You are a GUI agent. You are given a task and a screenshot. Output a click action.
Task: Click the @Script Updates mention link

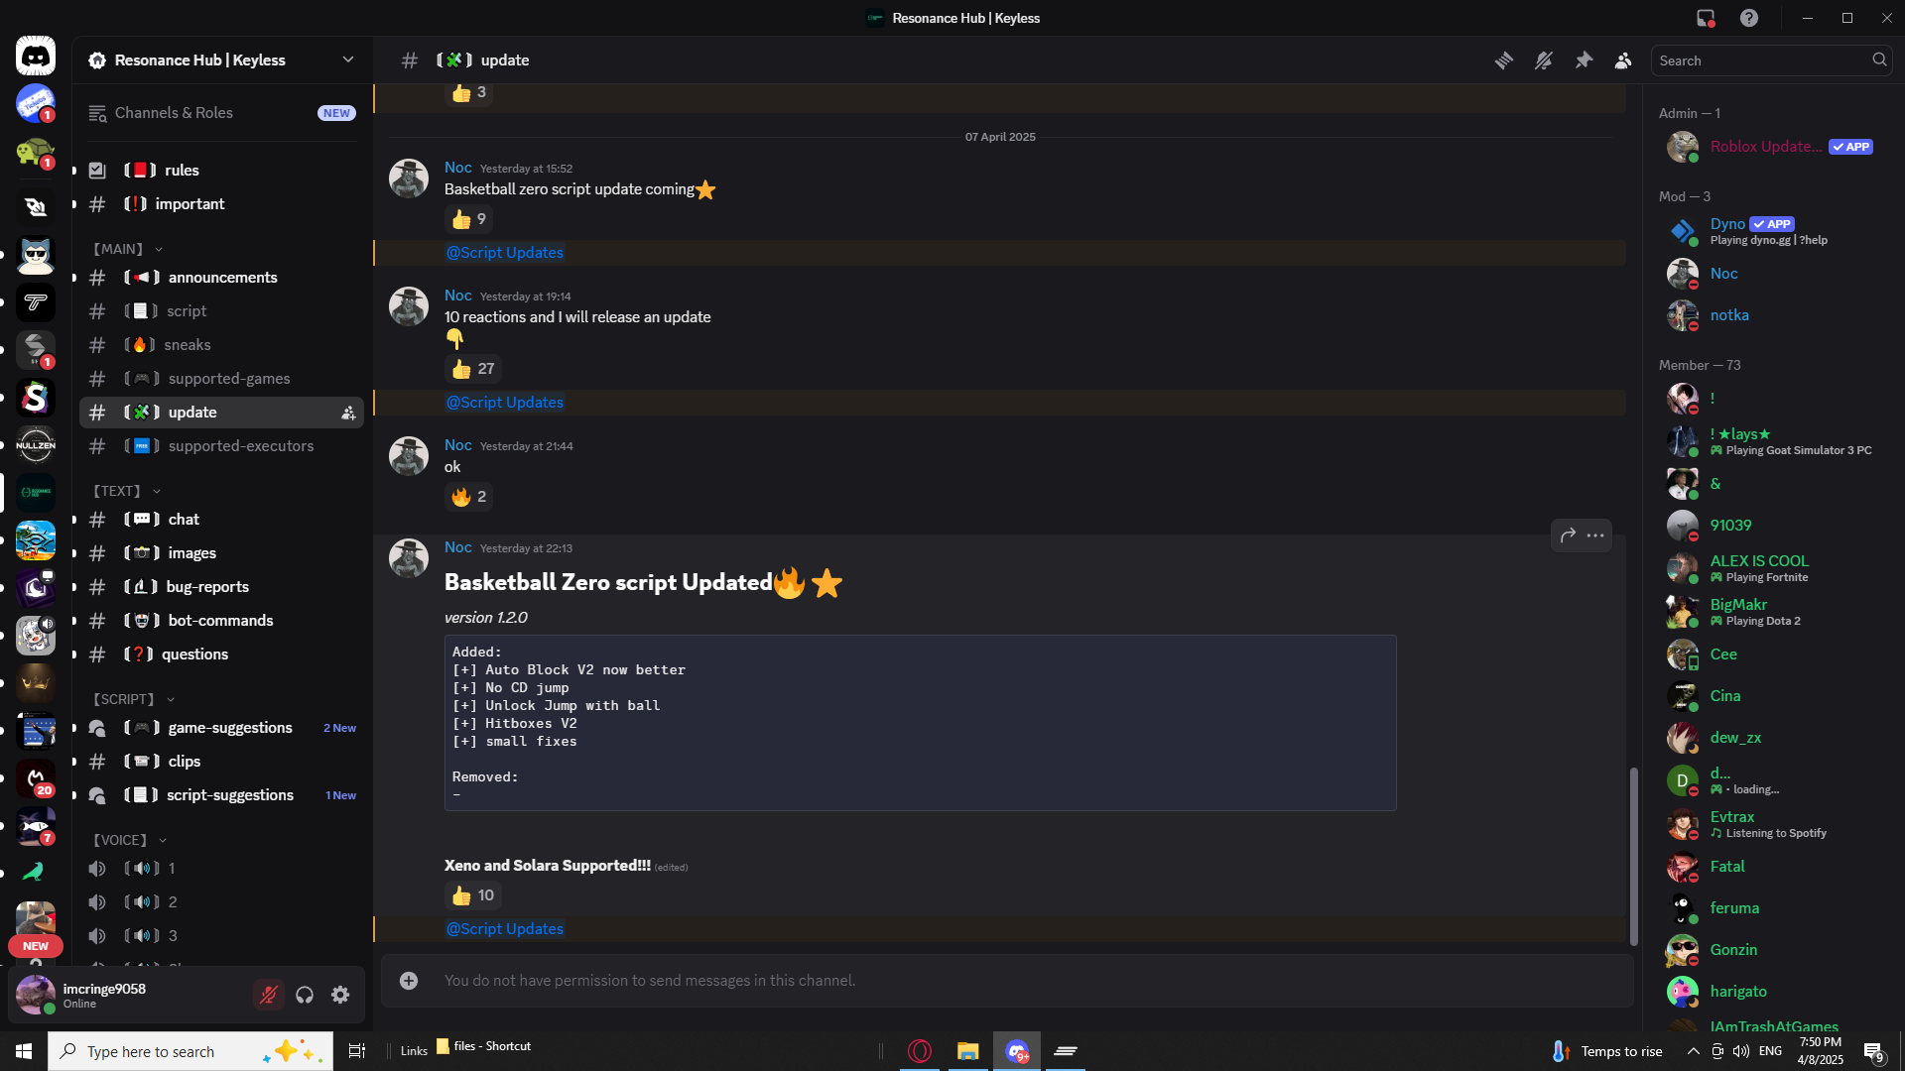tap(505, 403)
